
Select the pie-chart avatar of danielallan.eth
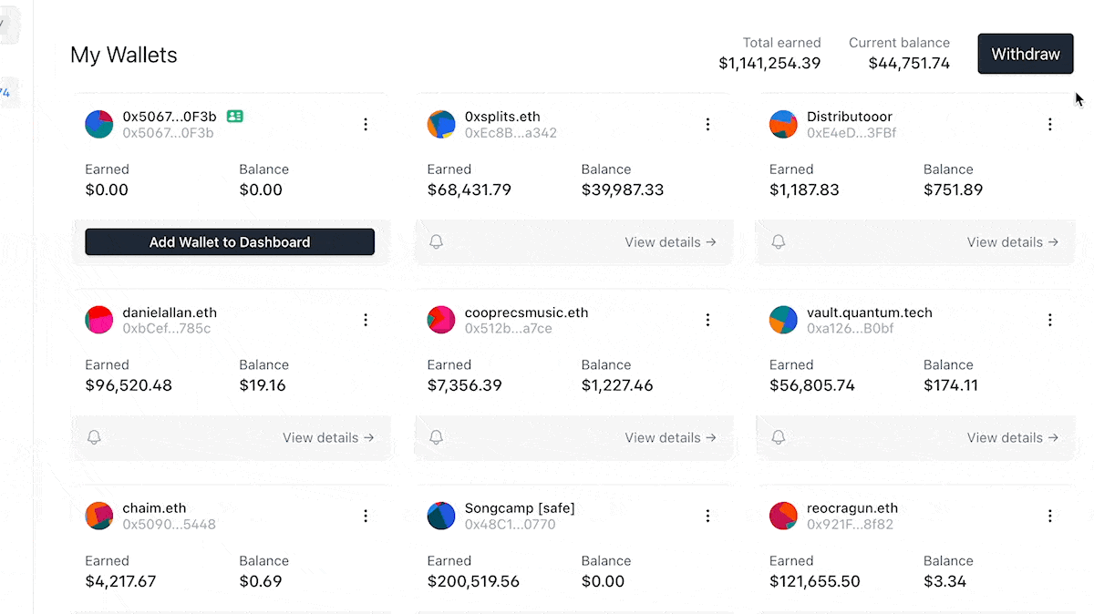tap(98, 320)
